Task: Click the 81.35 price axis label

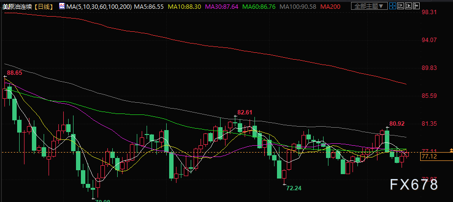Action: (x=428, y=124)
